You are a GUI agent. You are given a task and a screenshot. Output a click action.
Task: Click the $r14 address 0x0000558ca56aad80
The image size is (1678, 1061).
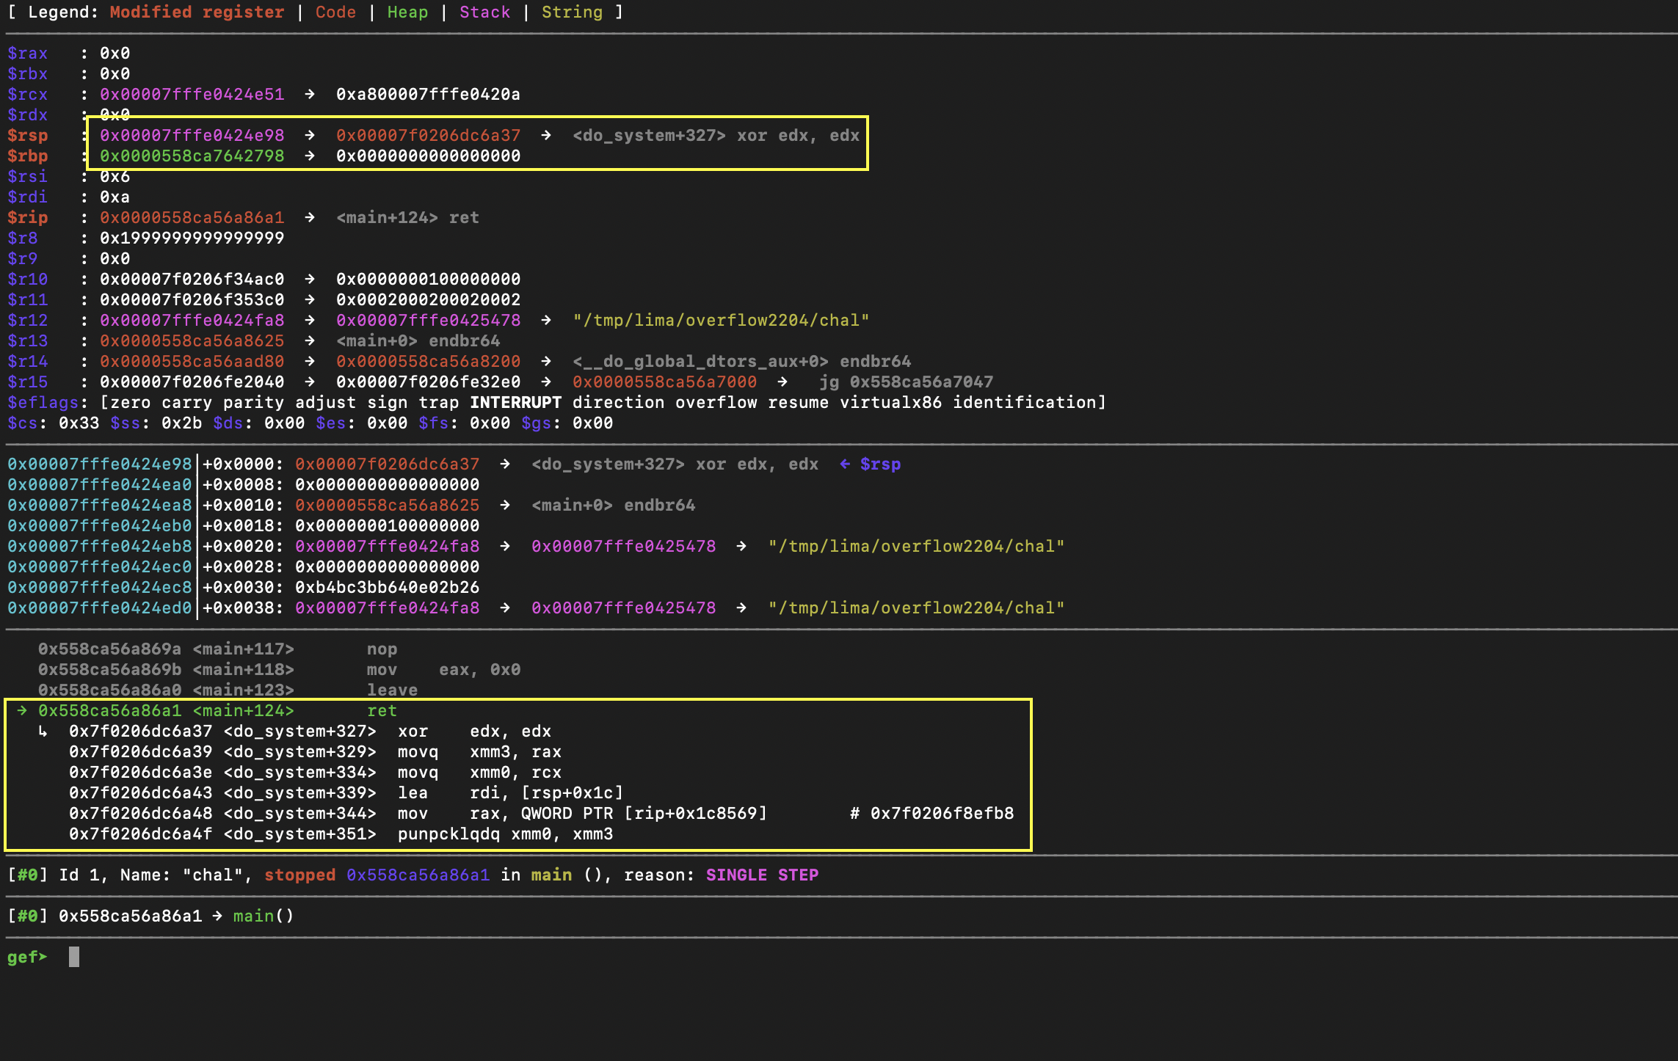tap(192, 362)
